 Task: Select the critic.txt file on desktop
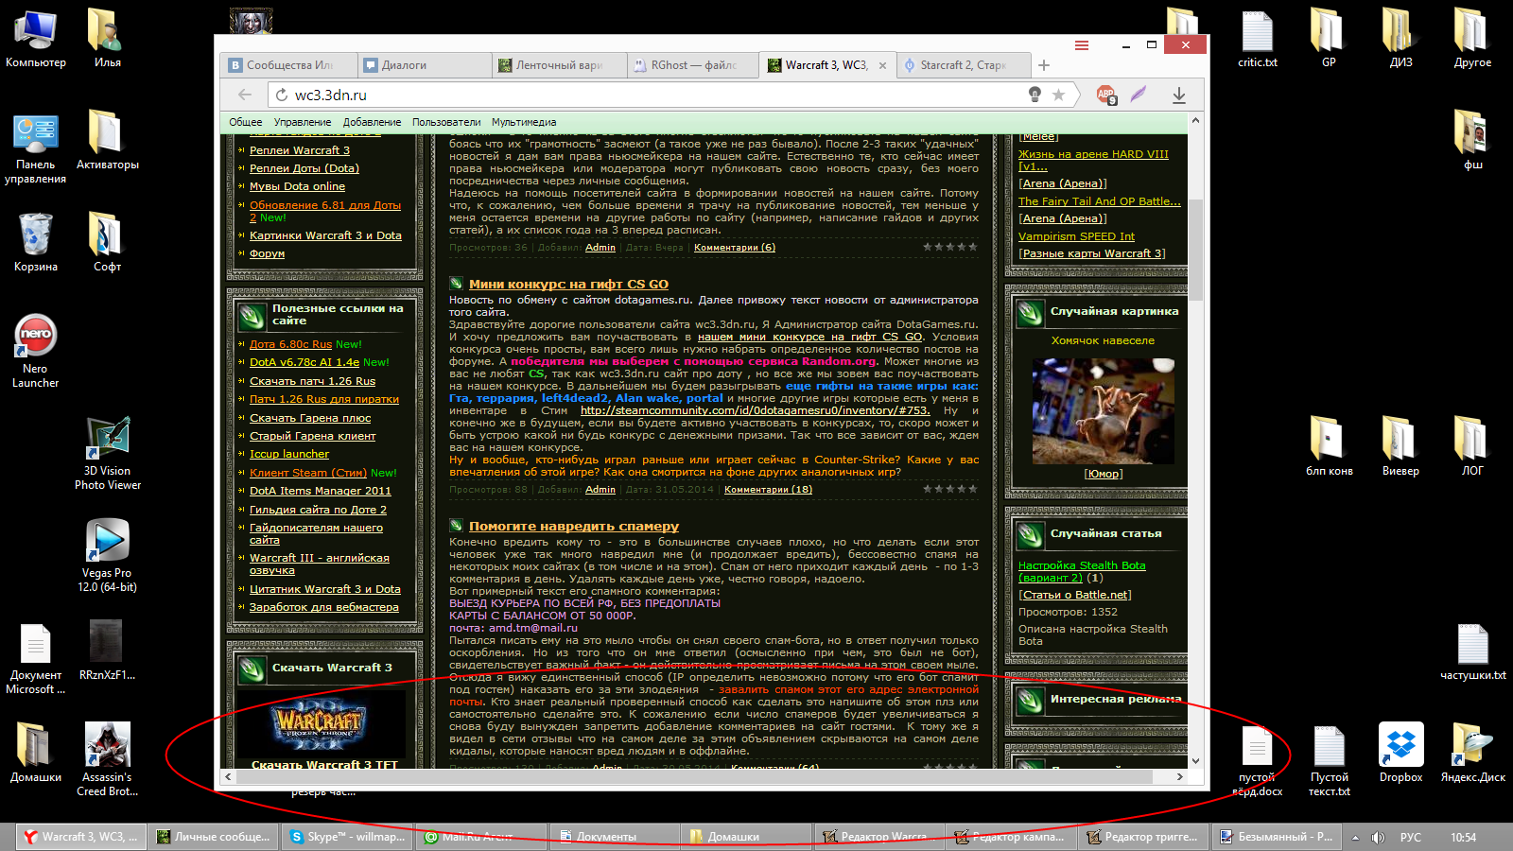(x=1257, y=38)
